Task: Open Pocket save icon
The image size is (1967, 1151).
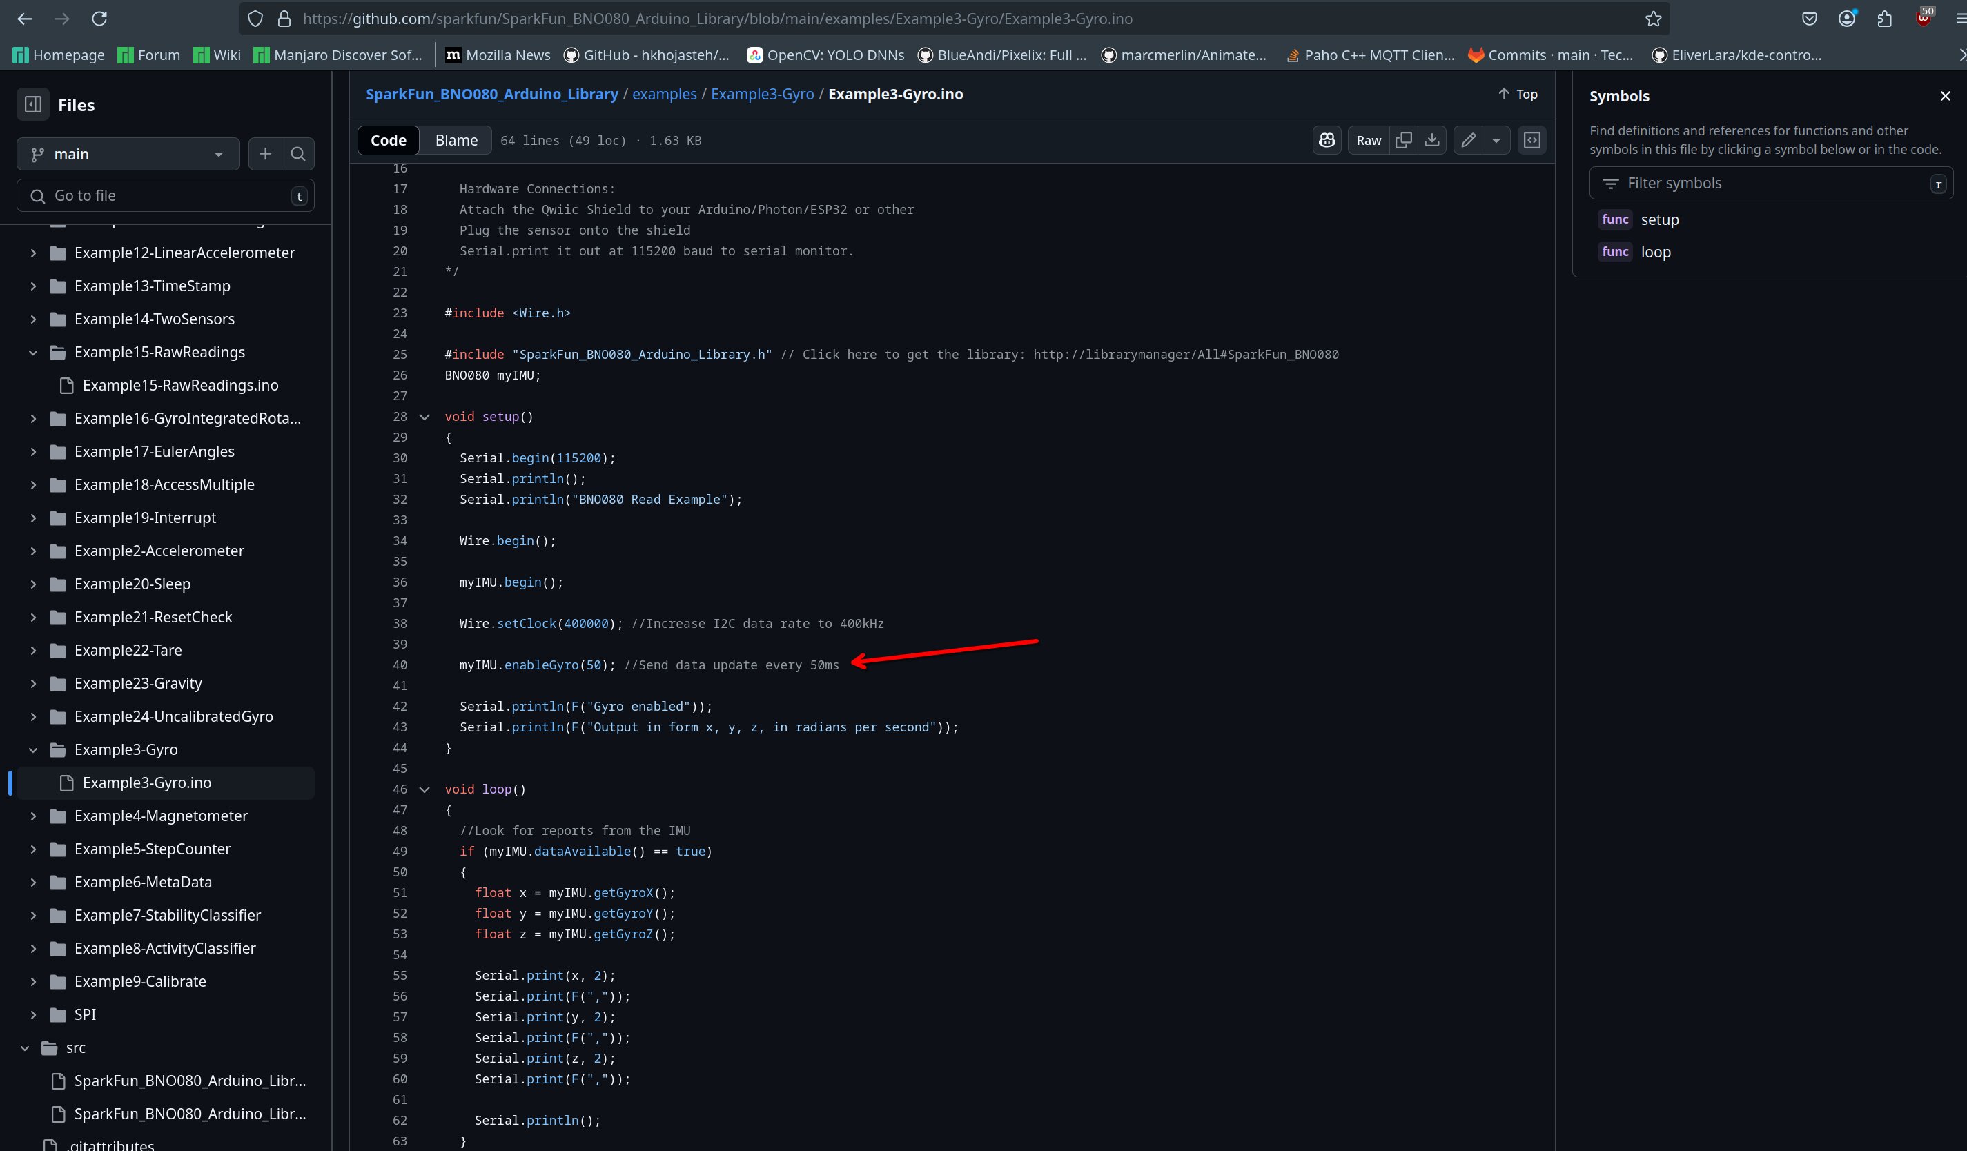Action: pyautogui.click(x=1810, y=19)
